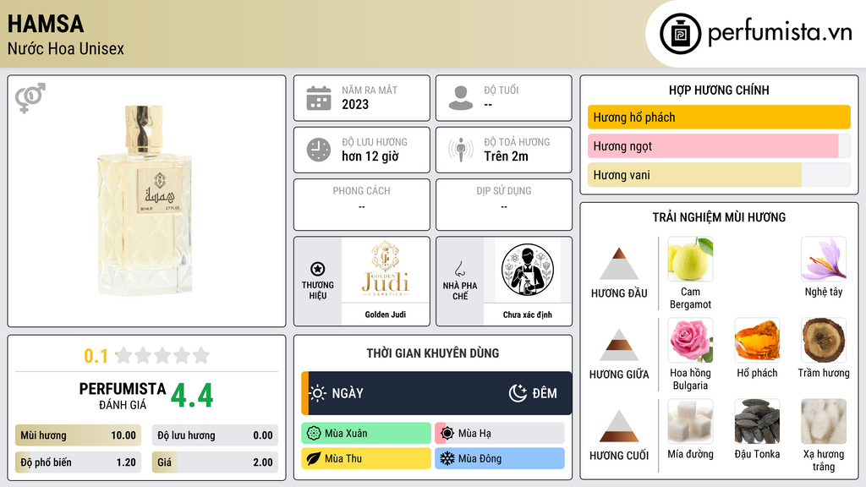Click the Trải nghiệm mùi hương heading
Image resolution: width=866 pixels, height=487 pixels.
point(719,217)
